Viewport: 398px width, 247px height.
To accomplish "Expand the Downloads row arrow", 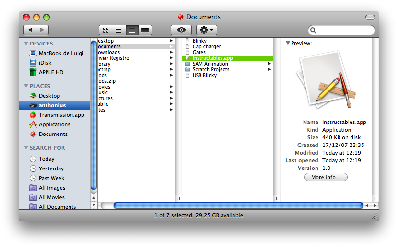I will [171, 52].
